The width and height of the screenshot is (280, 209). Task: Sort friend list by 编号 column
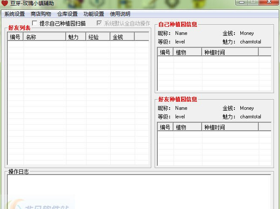point(15,37)
